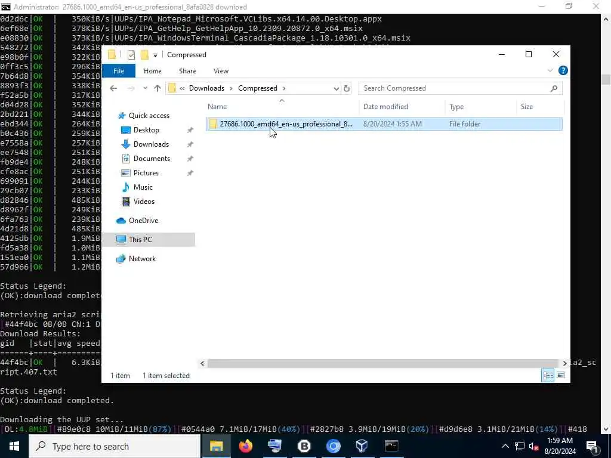Refresh the Compressed folder view
The width and height of the screenshot is (611, 458).
click(x=347, y=88)
